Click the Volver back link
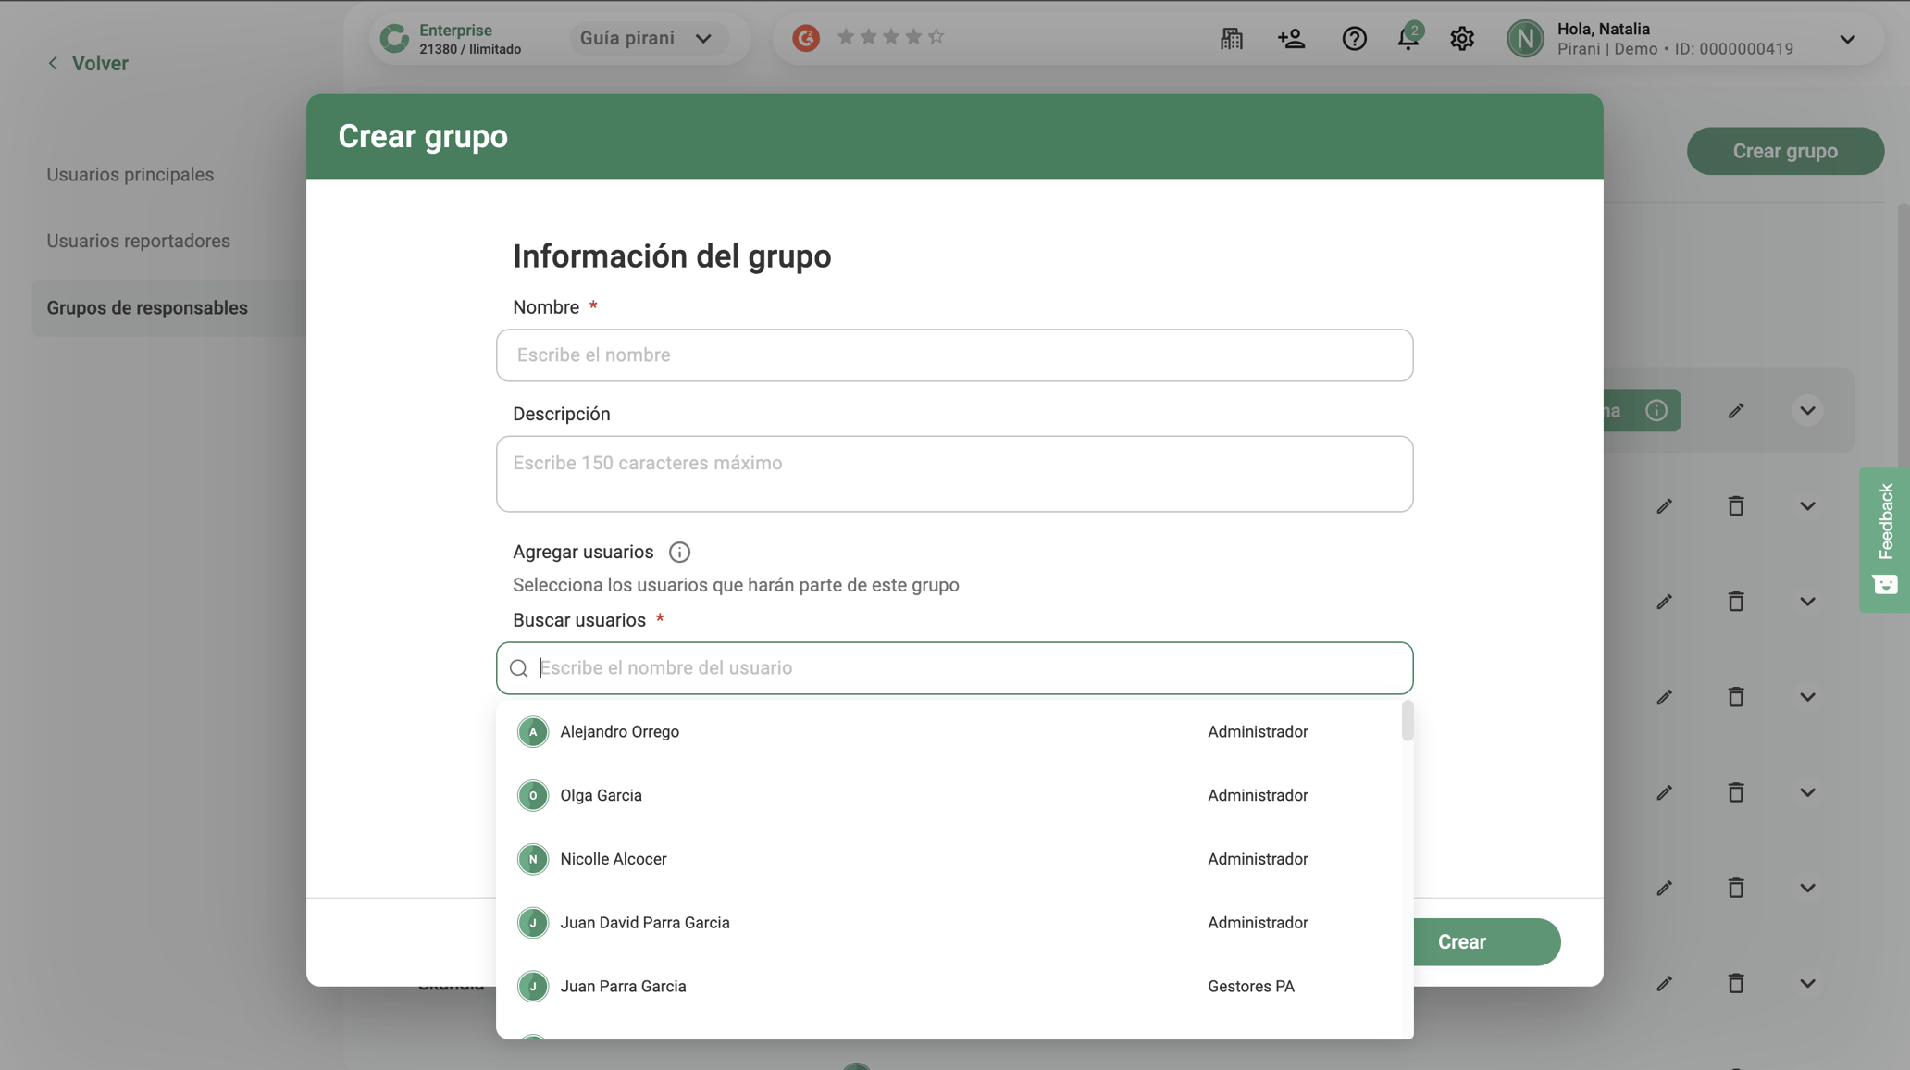Screen dimensions: 1910x1070 (86, 63)
